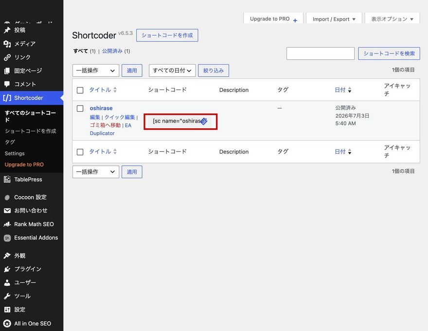Click the 編集 link under oshirase

(x=95, y=117)
